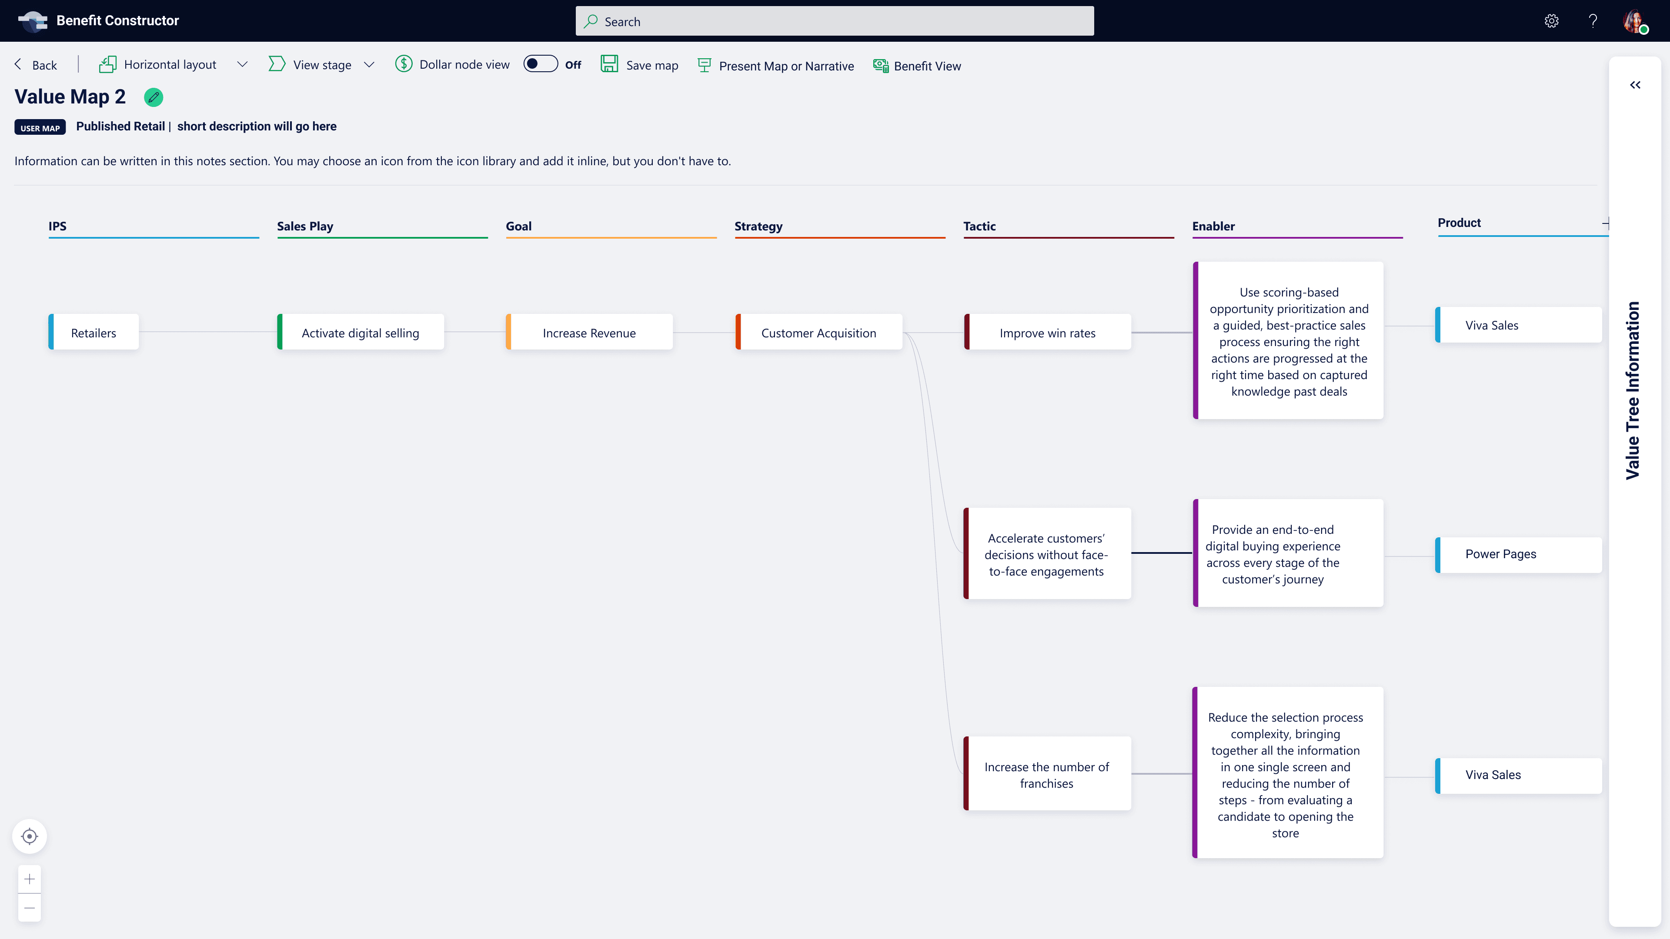Open the settings gear icon

pos(1551,21)
